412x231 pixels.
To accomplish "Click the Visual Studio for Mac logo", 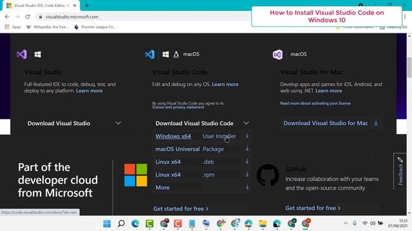I will pos(277,55).
